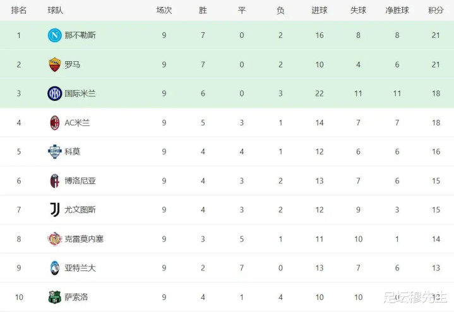The height and width of the screenshot is (312, 454).
Task: Click the Napoli team logo
Action: (55, 35)
